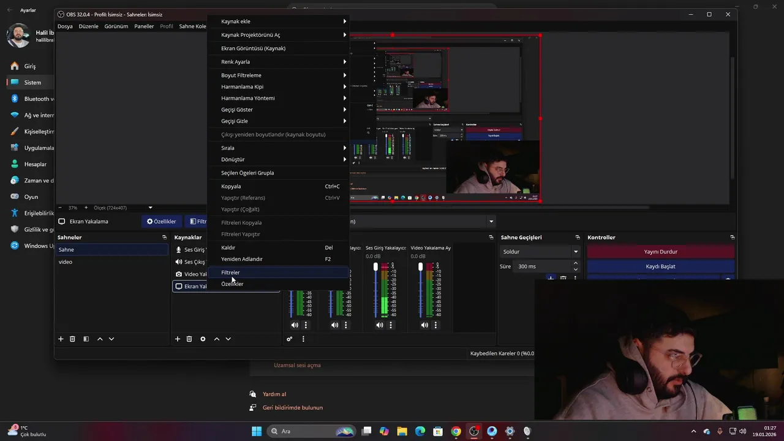This screenshot has width=784, height=441.
Task: Open Yardım al link in Settings window
Action: click(274, 394)
